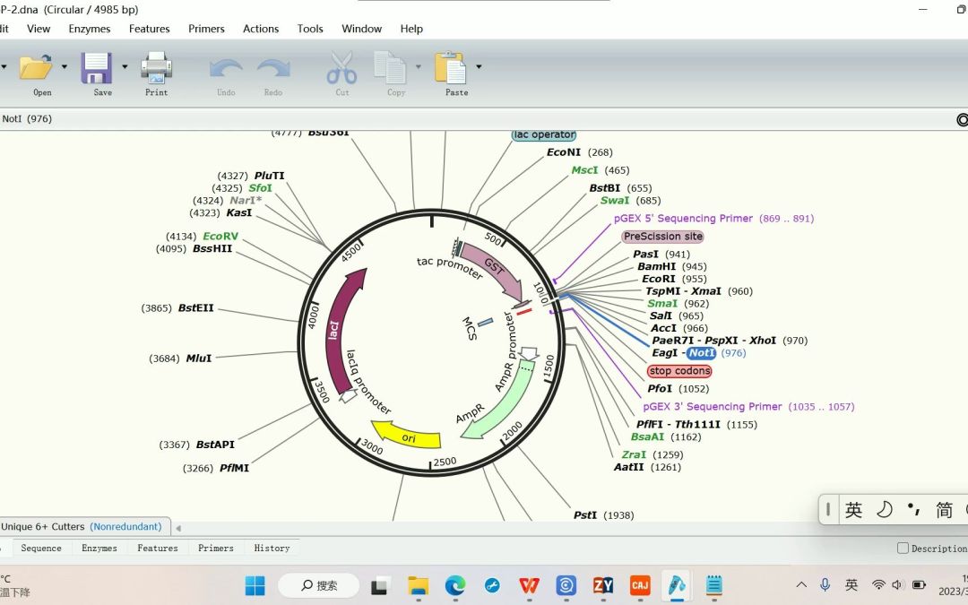Image resolution: width=968 pixels, height=605 pixels.
Task: Toggle the Description checkbox
Action: coord(903,549)
